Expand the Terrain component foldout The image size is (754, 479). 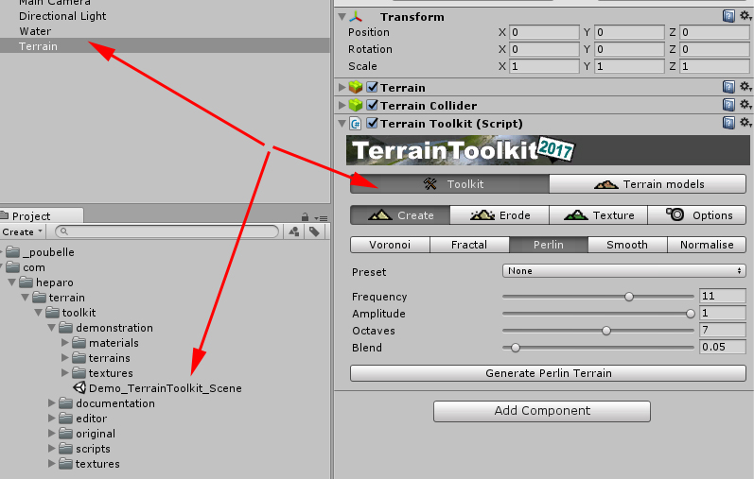(342, 87)
